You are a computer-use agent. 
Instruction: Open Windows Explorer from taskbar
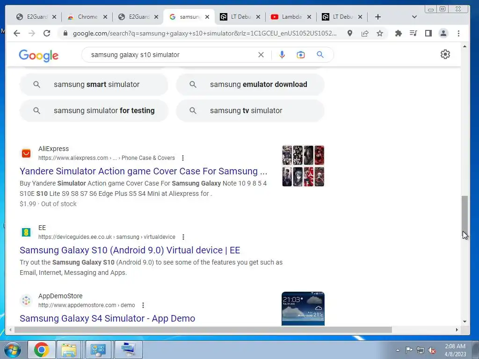pos(69,350)
